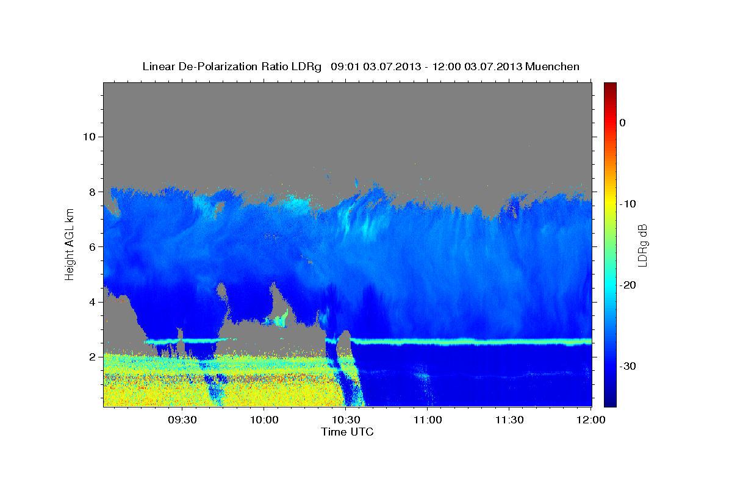The height and width of the screenshot is (488, 732).
Task: Click the '10:00' time tick label
Action: point(264,420)
